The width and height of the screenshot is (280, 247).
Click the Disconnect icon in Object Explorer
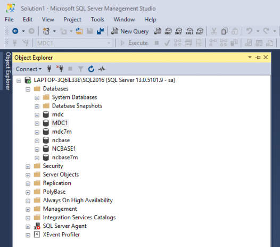pos(60,69)
